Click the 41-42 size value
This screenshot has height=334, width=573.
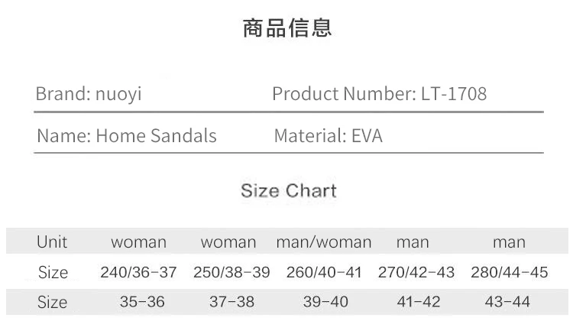coord(419,302)
